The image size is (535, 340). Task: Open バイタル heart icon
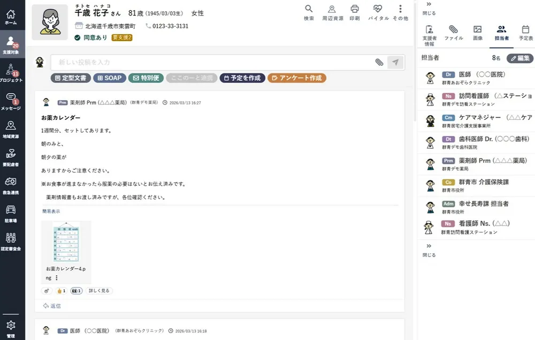click(378, 13)
